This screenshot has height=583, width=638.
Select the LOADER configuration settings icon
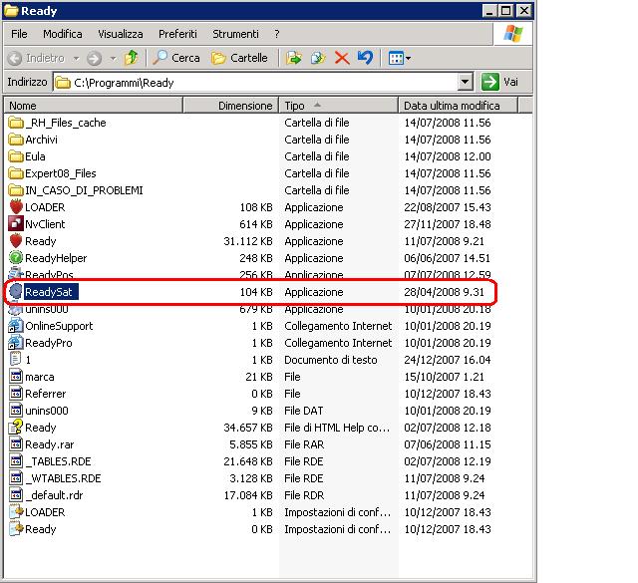(x=17, y=512)
